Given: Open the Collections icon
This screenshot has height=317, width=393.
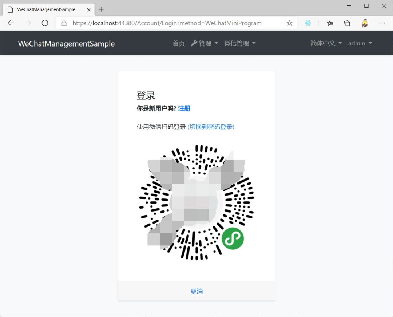Looking at the screenshot, I should click(347, 23).
